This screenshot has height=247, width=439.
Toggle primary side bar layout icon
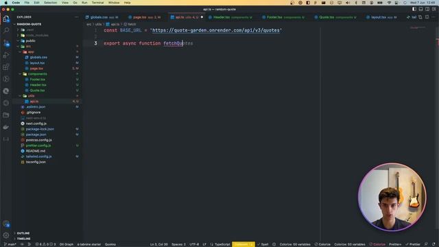[x=414, y=9]
